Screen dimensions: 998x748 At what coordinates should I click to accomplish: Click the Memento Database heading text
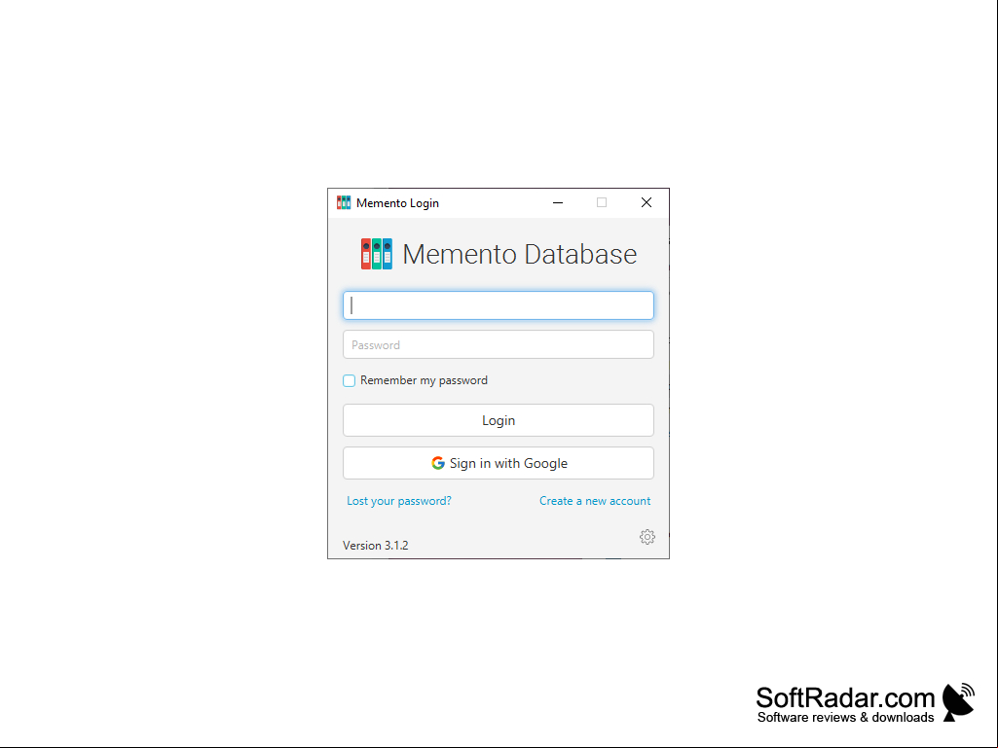pos(519,255)
